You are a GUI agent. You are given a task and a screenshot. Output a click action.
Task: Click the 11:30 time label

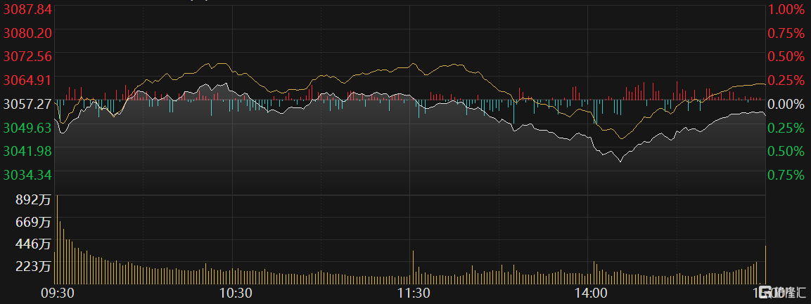414,293
